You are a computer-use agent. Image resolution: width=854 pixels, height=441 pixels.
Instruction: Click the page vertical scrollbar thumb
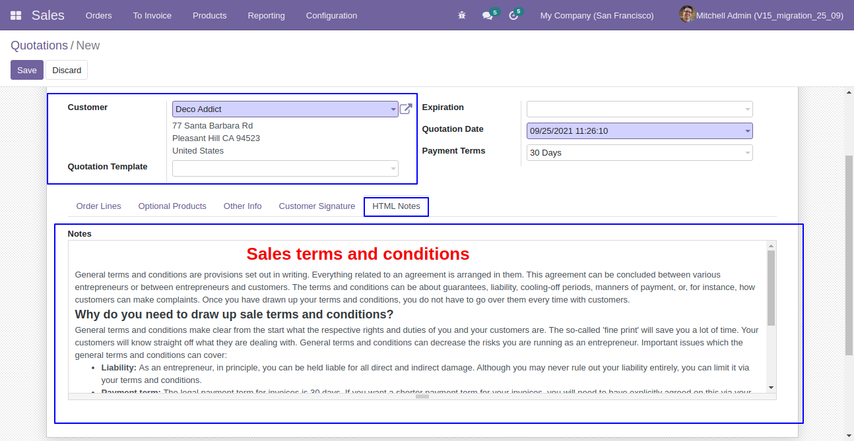849,256
